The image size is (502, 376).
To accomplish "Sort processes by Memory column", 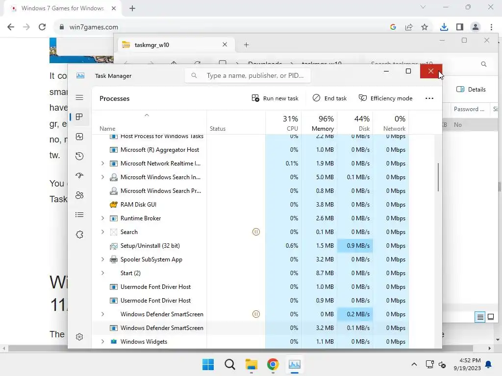I will point(319,123).
